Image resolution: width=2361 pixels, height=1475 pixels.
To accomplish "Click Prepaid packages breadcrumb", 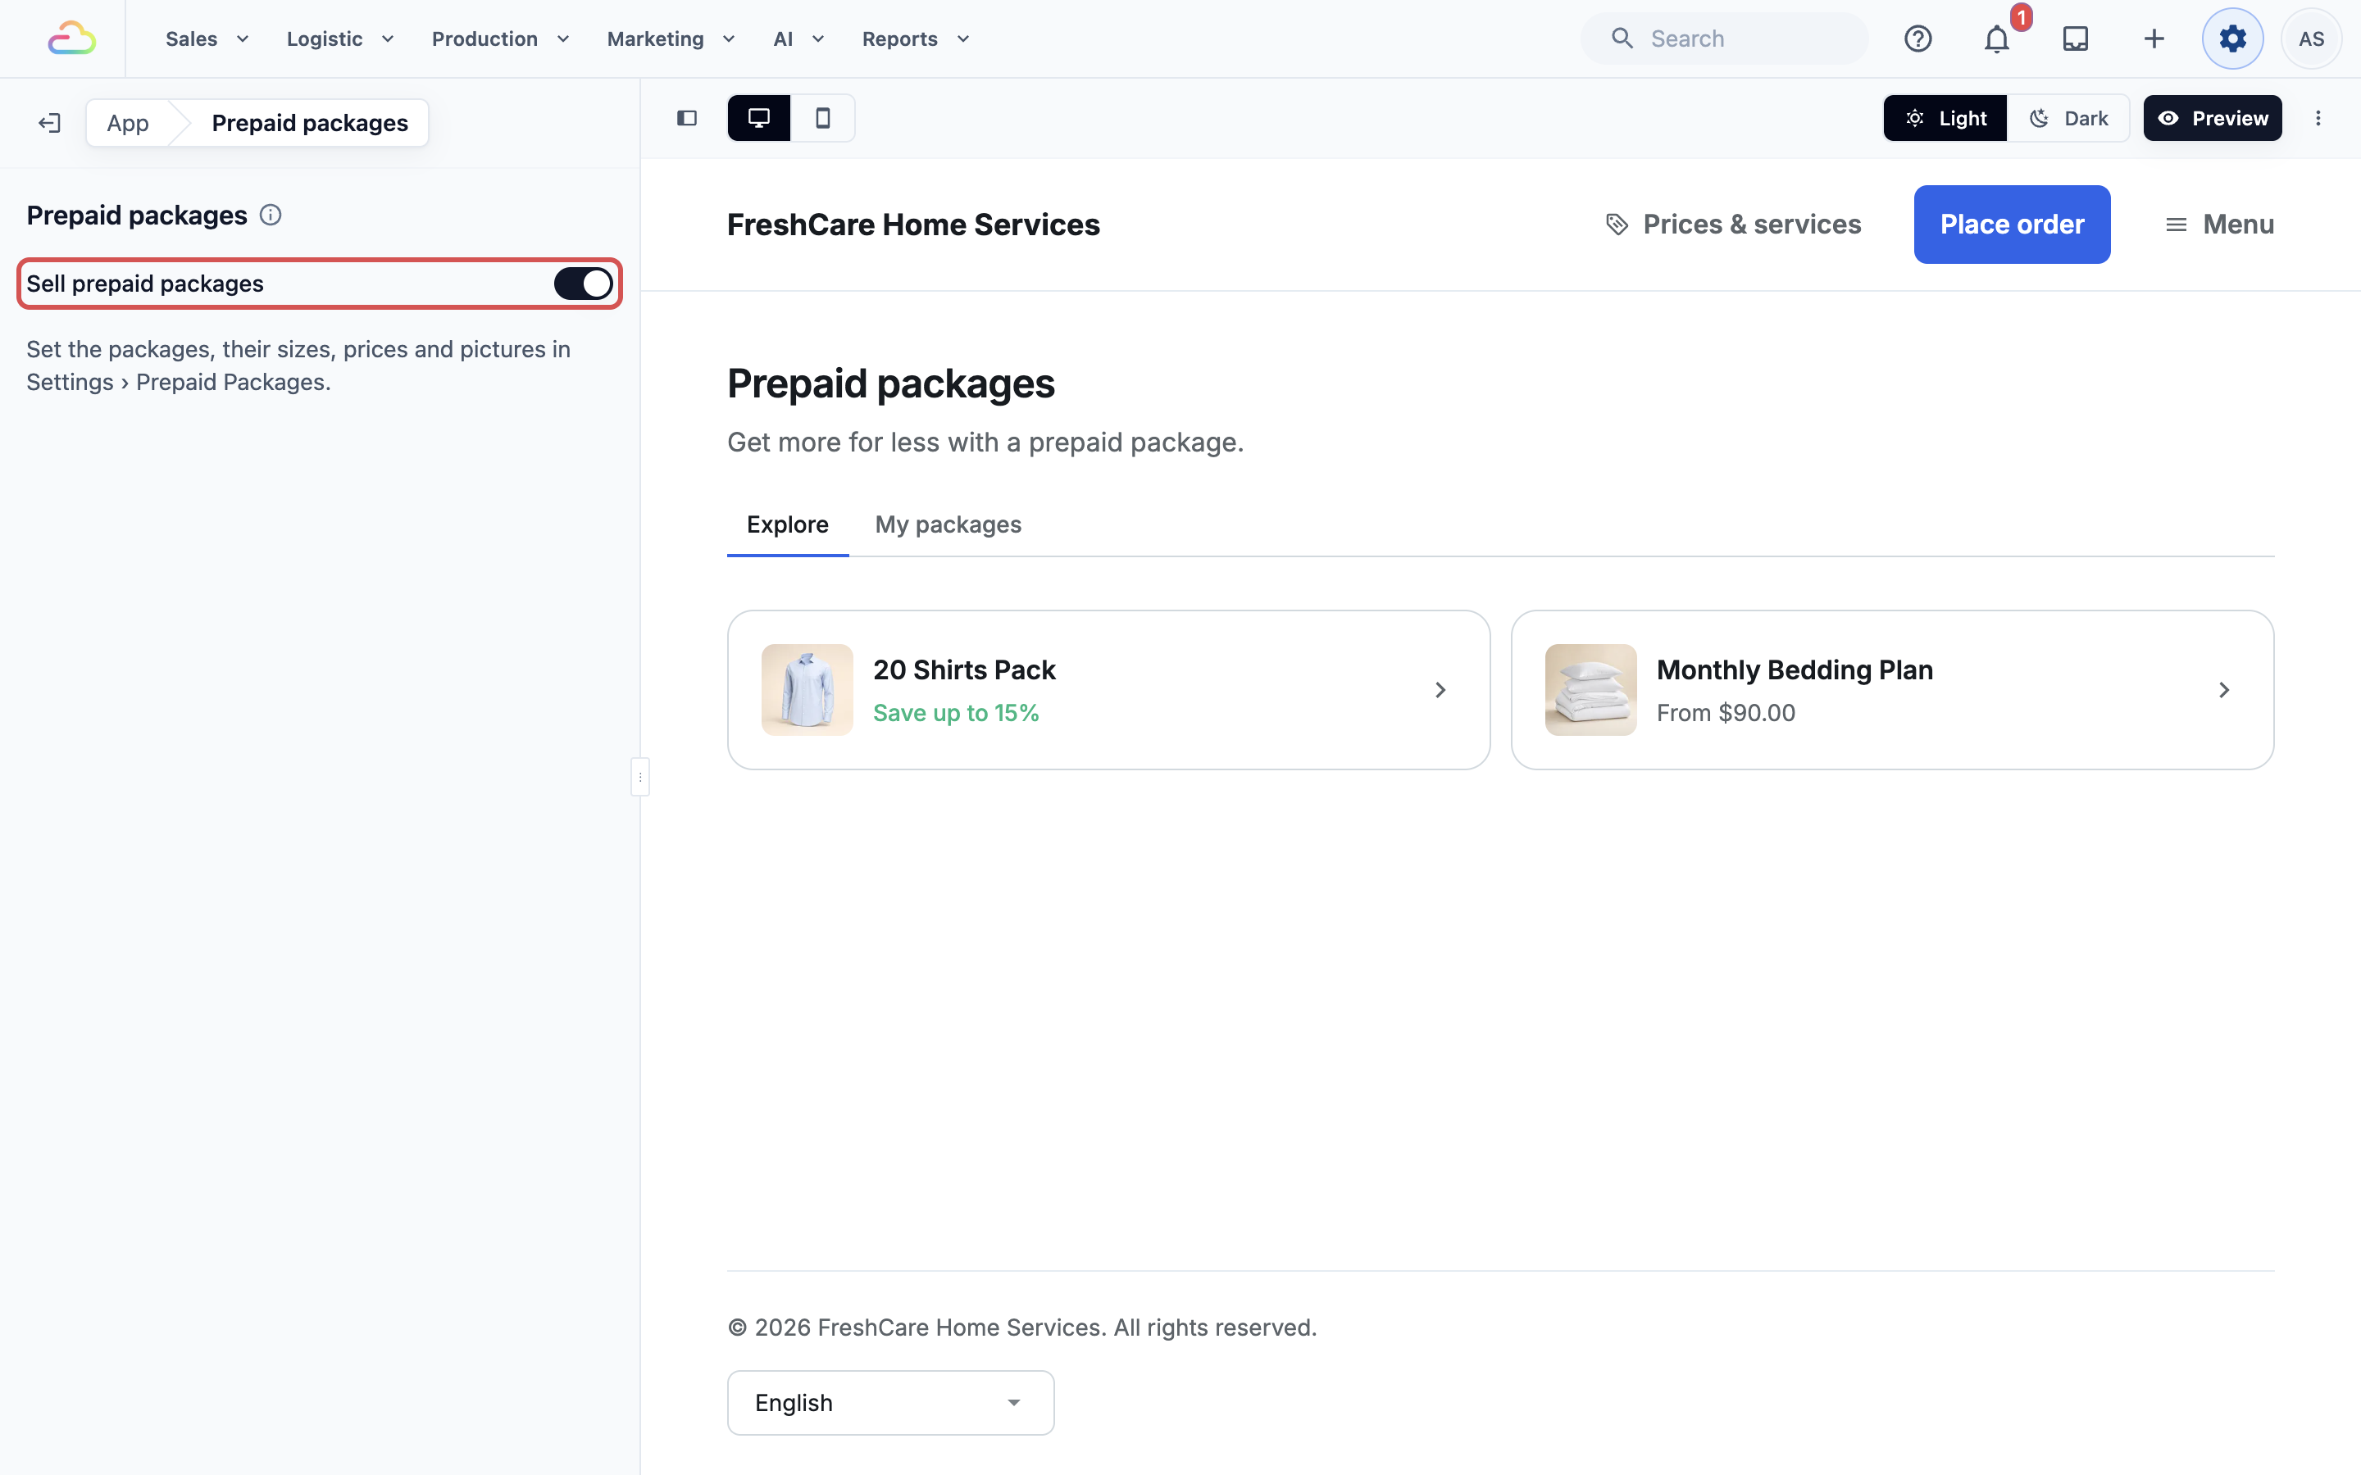I will coord(310,123).
